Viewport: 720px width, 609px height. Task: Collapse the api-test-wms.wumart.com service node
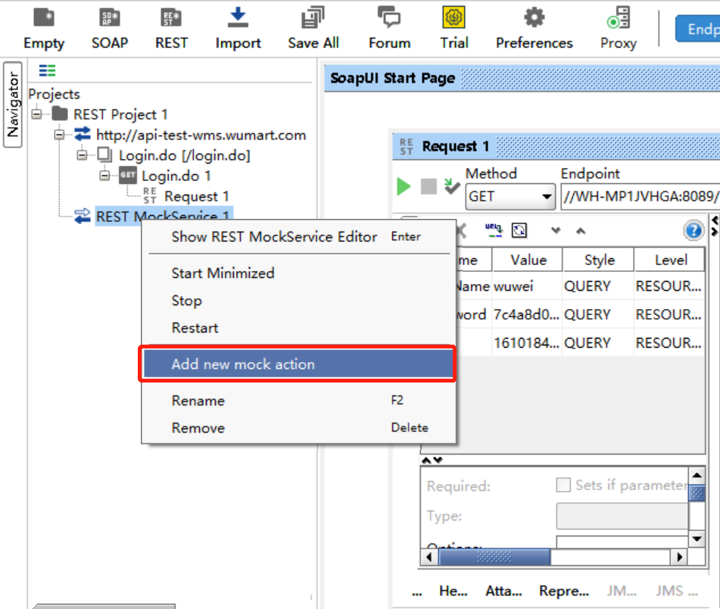pyautogui.click(x=59, y=135)
